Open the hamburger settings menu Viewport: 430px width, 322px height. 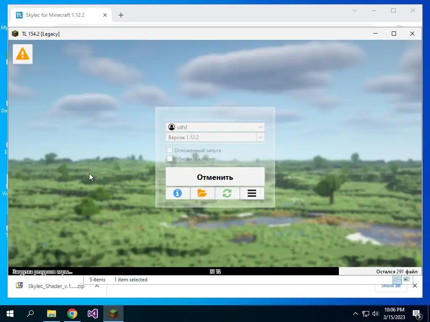(x=252, y=193)
